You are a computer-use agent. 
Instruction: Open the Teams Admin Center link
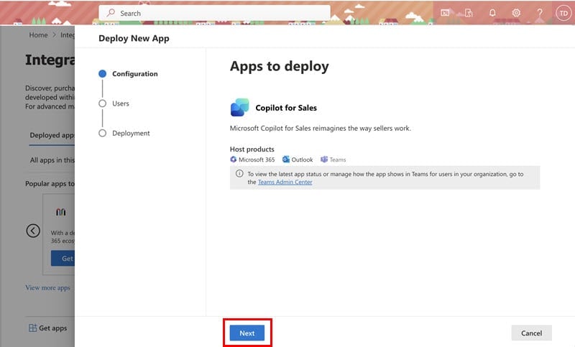pyautogui.click(x=285, y=182)
